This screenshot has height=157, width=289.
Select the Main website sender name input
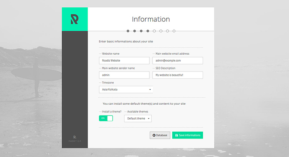click(x=124, y=75)
